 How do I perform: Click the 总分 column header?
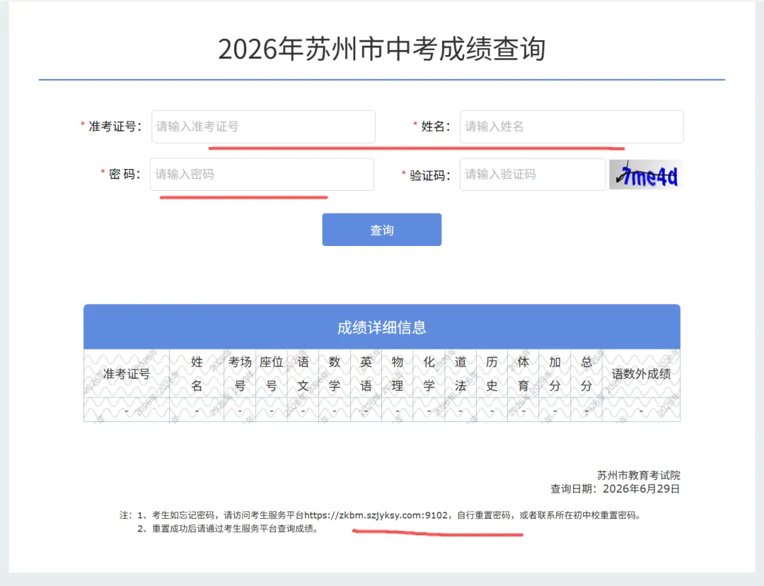coord(586,373)
